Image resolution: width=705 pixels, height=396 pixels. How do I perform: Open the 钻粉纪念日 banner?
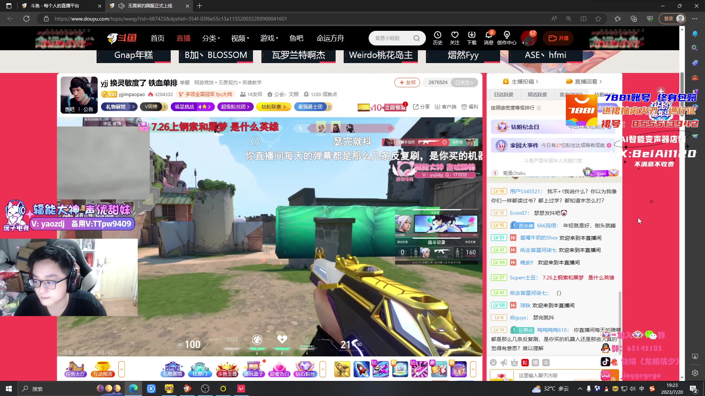pos(553,127)
